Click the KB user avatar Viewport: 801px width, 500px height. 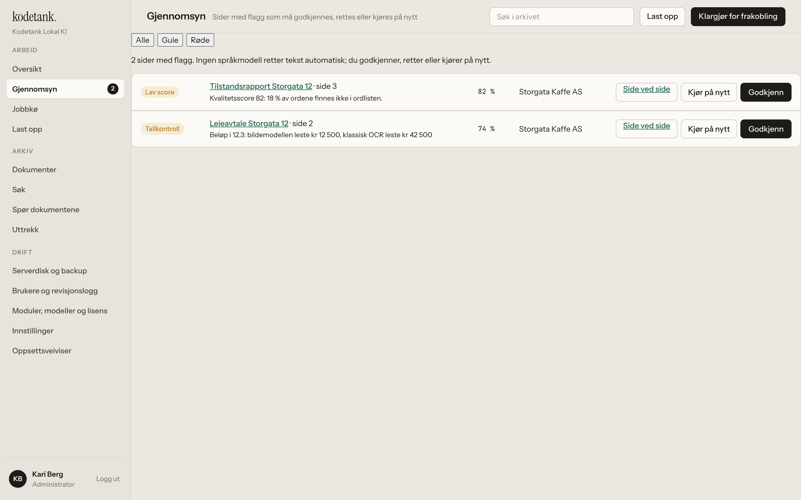[x=18, y=479]
